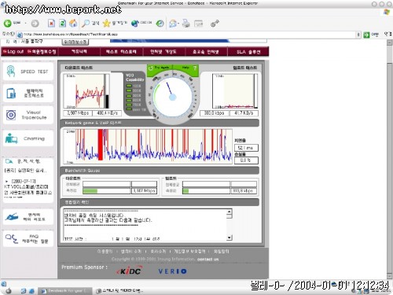
Task: Click the icon of the sidebar item above FAQ
Action: (12, 217)
